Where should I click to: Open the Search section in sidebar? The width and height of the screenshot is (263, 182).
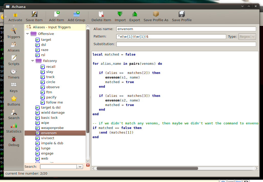coord(14,115)
